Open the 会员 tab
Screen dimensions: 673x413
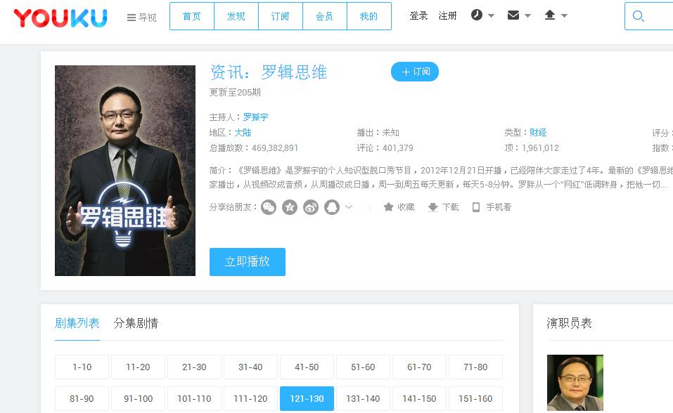324,16
